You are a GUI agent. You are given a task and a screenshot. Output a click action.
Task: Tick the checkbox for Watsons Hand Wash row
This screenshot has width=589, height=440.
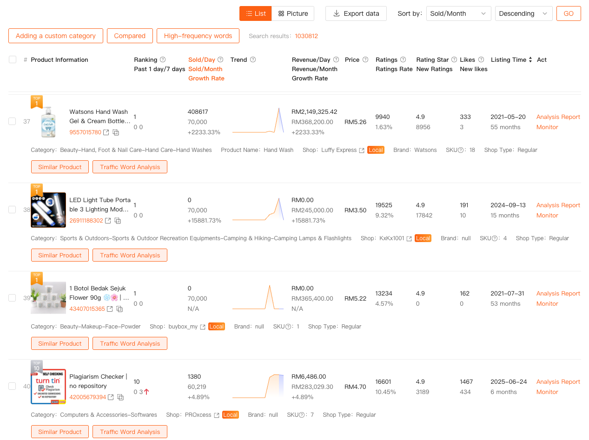click(12, 121)
